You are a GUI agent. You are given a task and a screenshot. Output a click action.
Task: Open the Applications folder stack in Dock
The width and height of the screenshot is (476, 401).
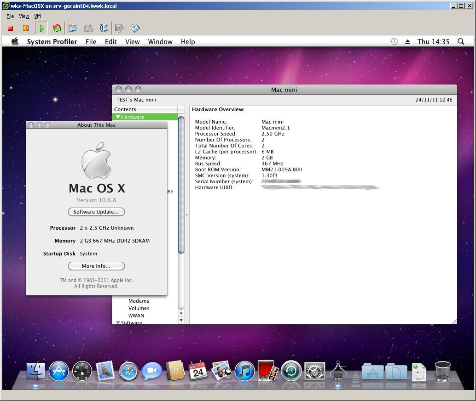(373, 371)
